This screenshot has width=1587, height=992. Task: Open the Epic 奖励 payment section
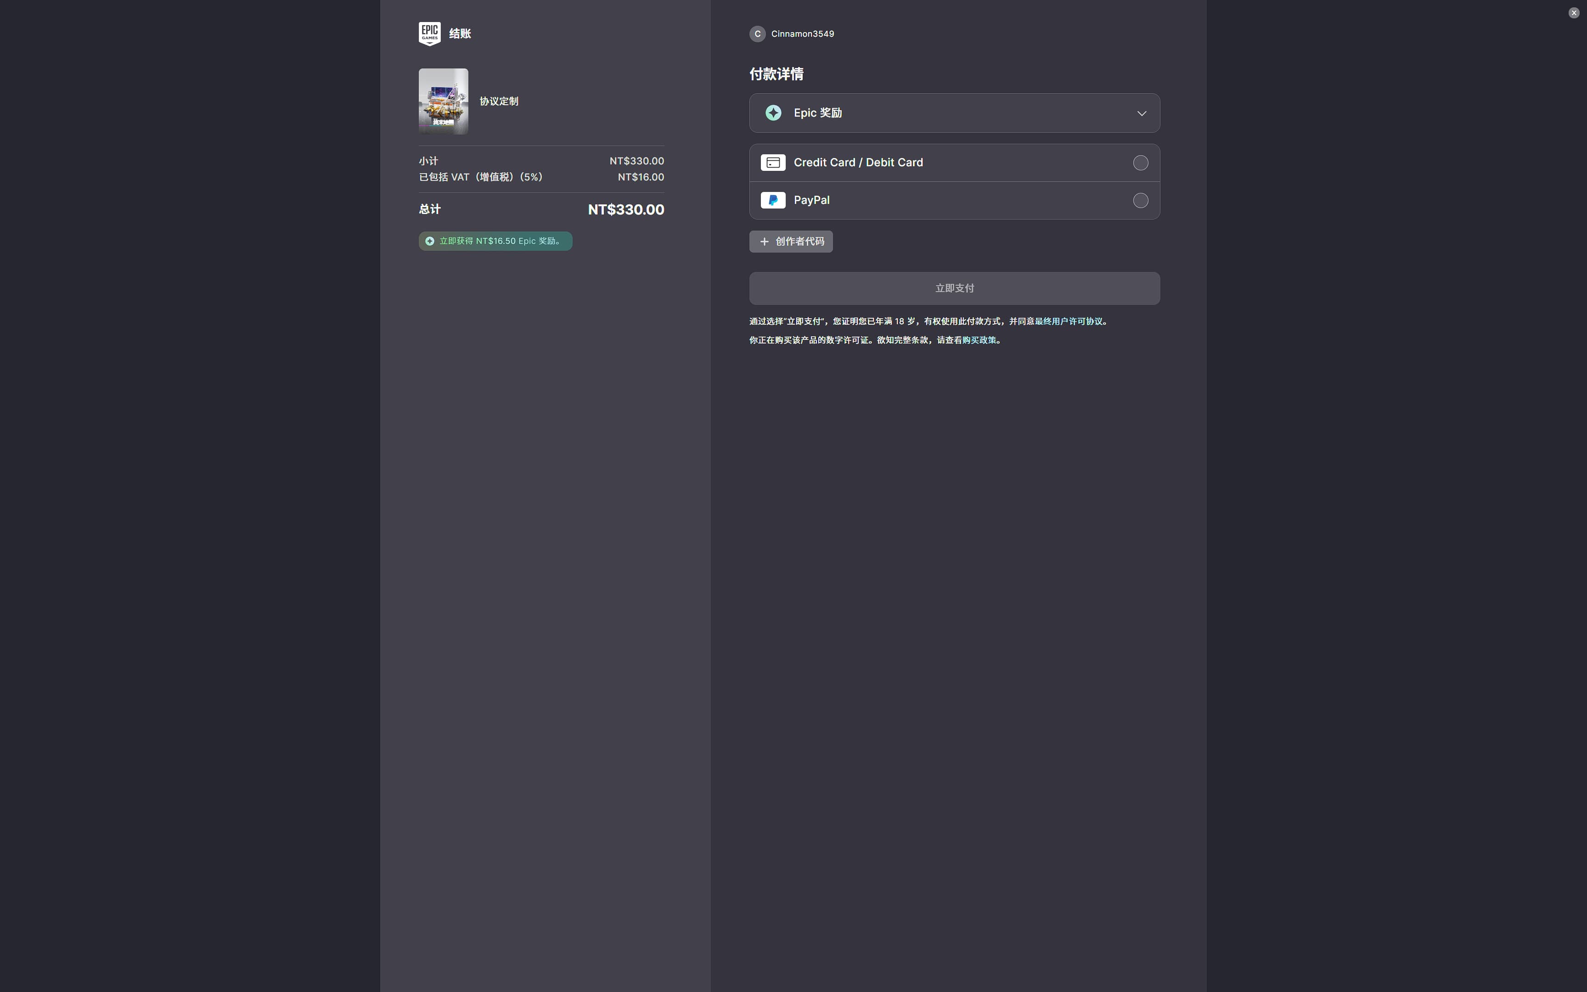click(954, 113)
